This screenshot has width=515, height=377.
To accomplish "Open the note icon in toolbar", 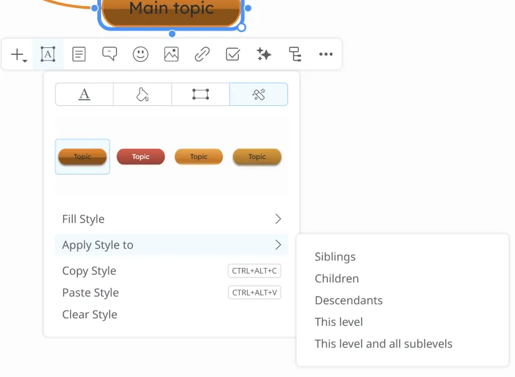I will point(79,55).
